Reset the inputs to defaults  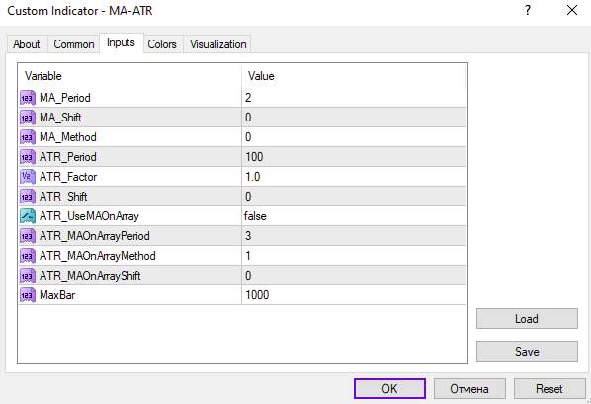[549, 388]
